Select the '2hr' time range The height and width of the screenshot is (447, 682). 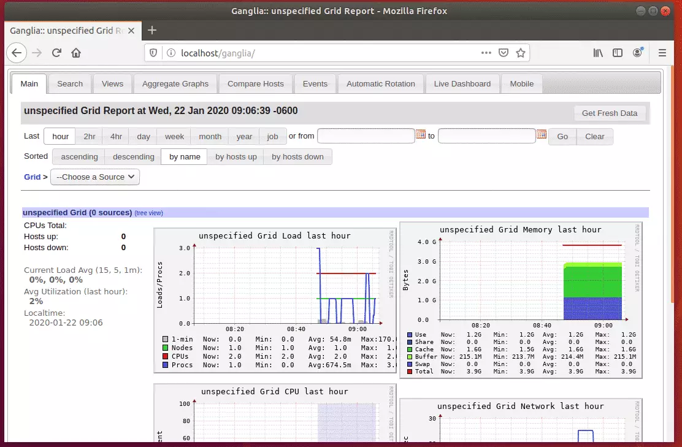(x=89, y=137)
